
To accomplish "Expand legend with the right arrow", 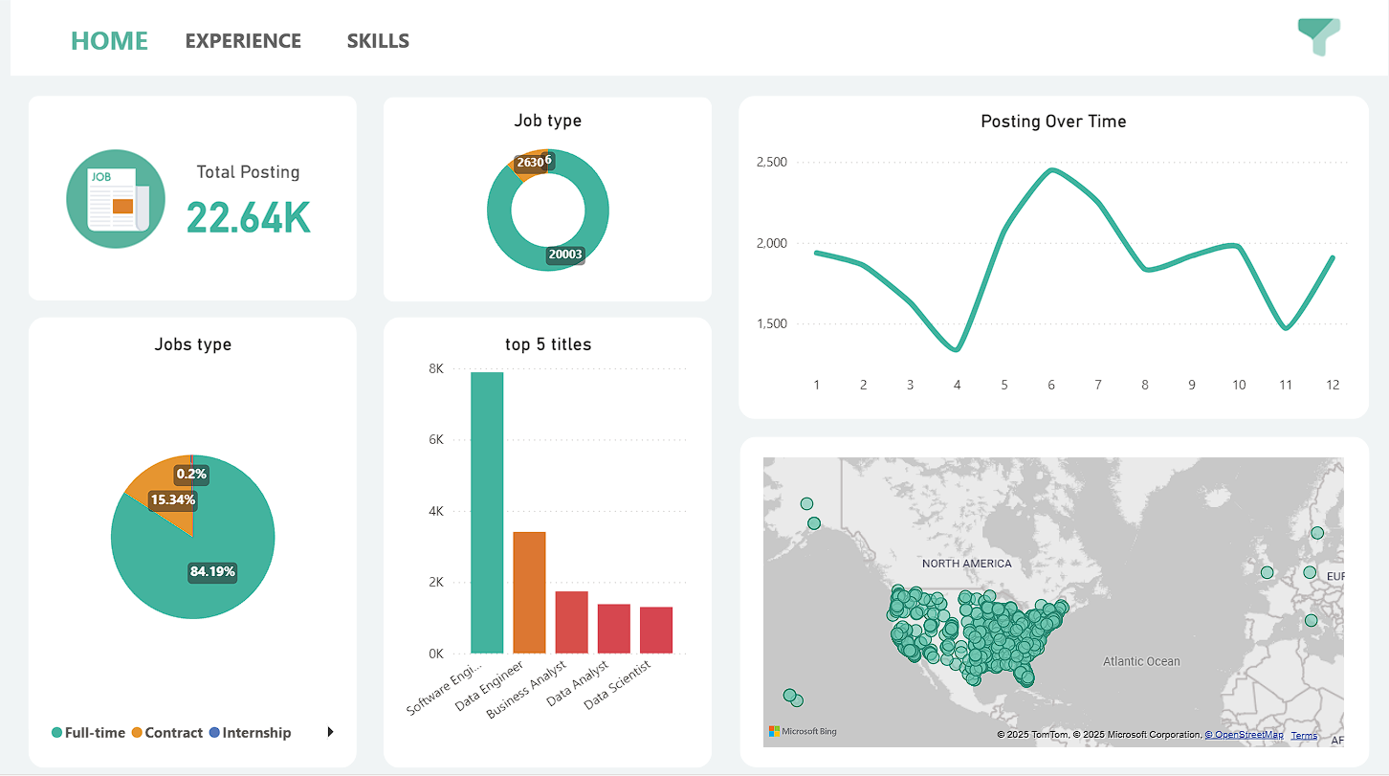I will tap(330, 732).
